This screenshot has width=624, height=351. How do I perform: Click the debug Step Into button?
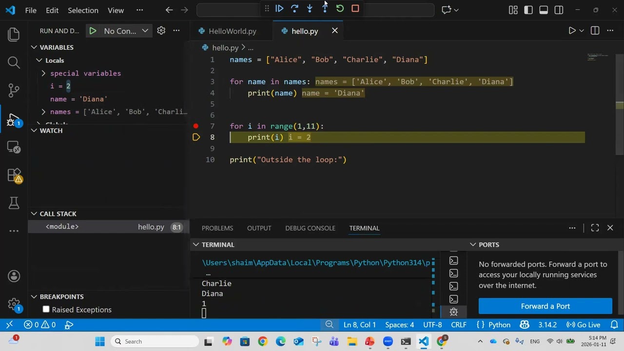point(310,8)
